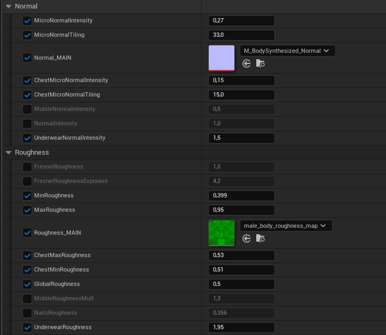Uncheck MicroNormalTiling override
This screenshot has height=335, width=386.
[27, 35]
